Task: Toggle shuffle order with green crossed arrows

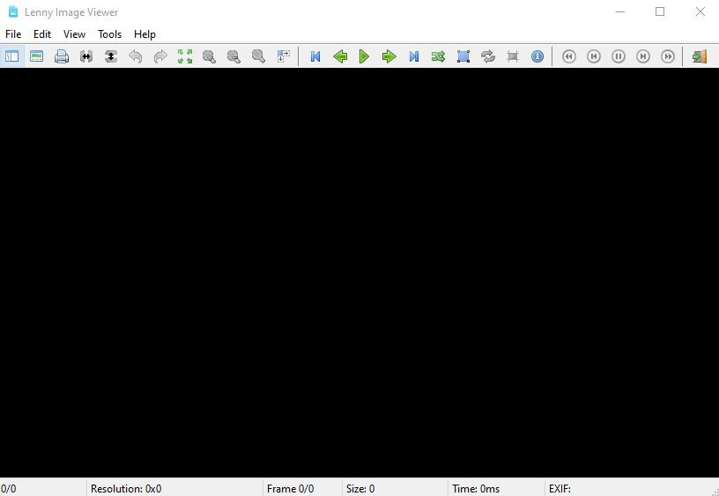Action: click(439, 56)
